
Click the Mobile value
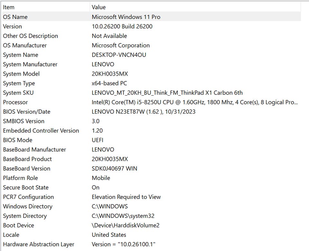[x=101, y=178]
